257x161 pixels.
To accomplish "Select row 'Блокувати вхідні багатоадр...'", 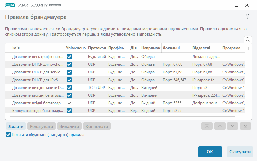I will [x=125, y=111].
